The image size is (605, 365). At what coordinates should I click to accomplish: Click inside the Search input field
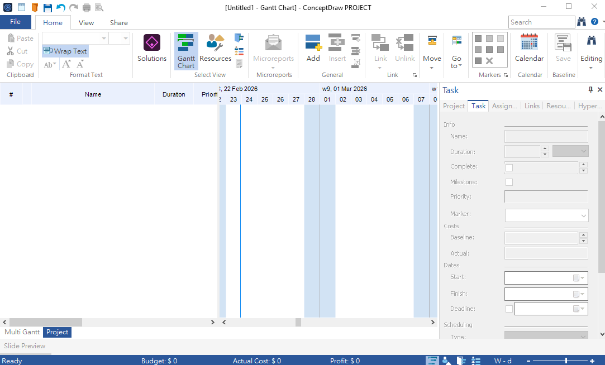click(541, 22)
